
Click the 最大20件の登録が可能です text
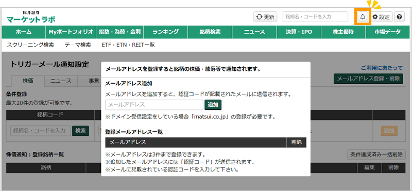coord(40,103)
